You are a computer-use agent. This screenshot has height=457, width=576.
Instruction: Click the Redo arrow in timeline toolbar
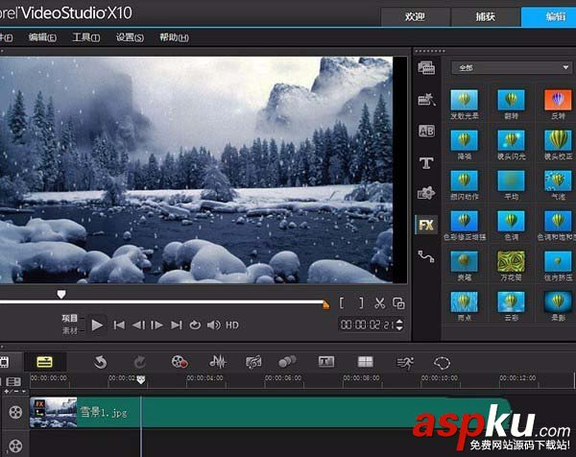(x=139, y=362)
